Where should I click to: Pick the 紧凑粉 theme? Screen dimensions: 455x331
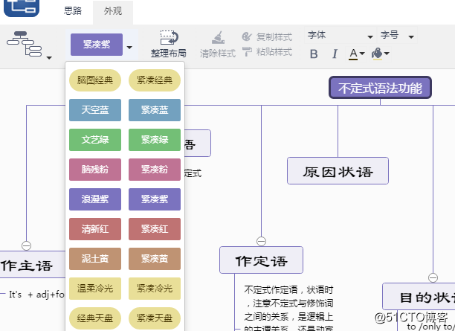(x=155, y=170)
